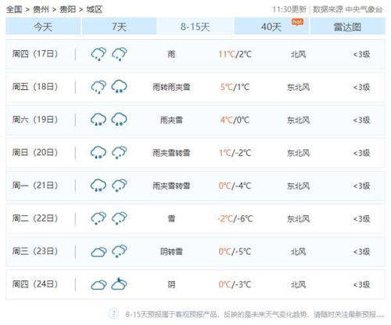391x325 pixels.
Task: Click the 雨 description in 周四 (17日) row
Action: point(171,54)
